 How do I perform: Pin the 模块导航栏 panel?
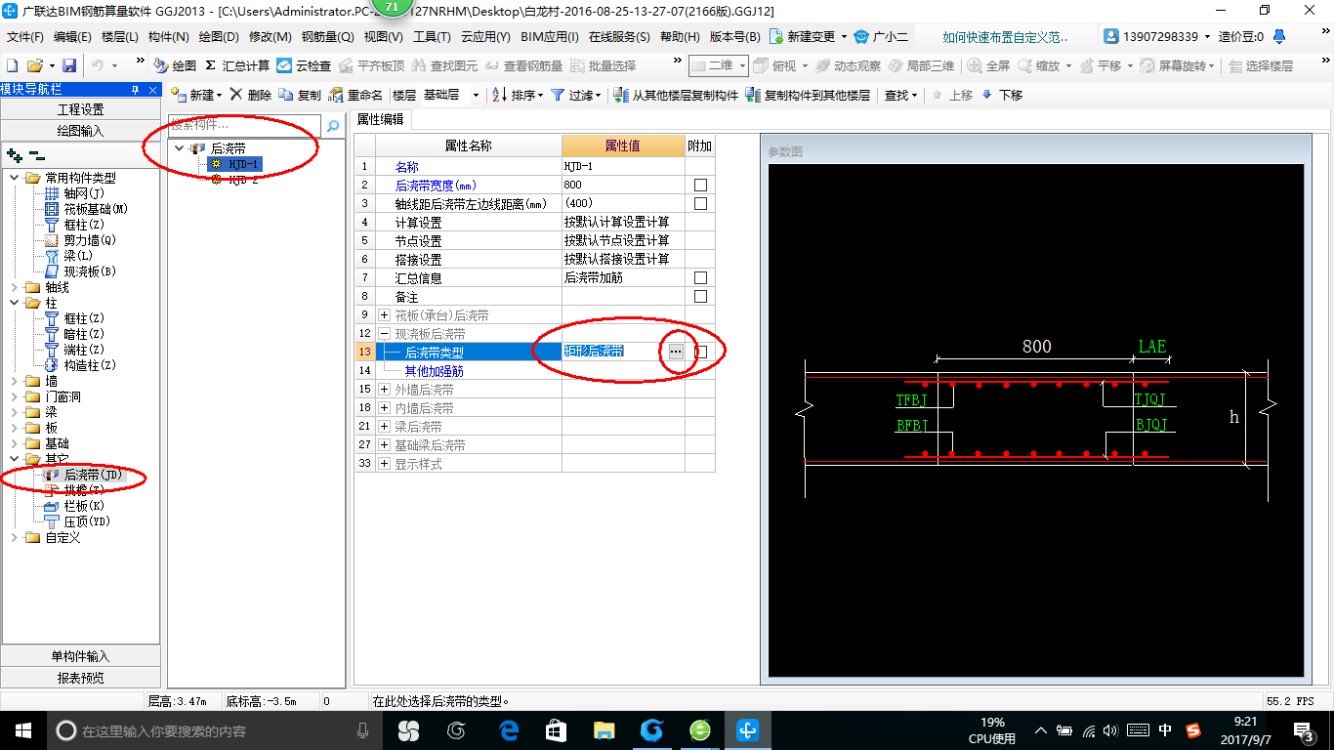point(136,89)
